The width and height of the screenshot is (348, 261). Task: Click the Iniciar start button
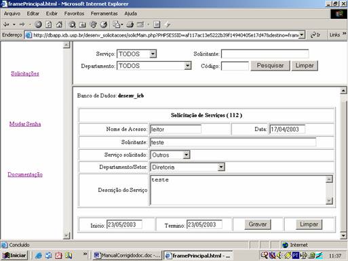pos(14,256)
